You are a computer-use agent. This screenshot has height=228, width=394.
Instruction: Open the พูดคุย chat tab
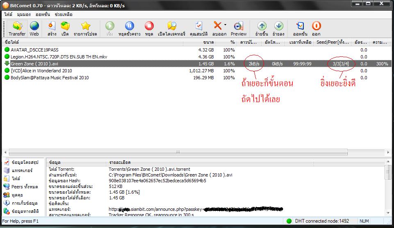(14, 195)
